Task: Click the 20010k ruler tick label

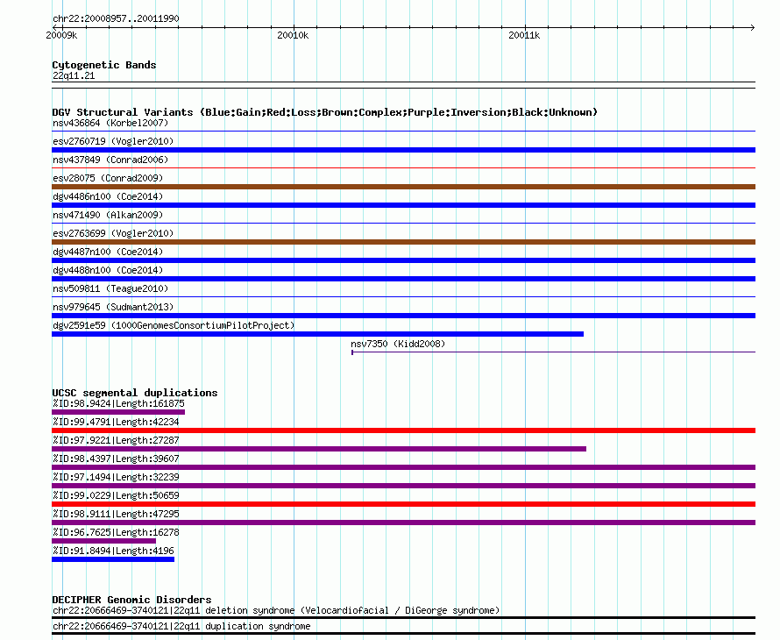Action: point(293,35)
